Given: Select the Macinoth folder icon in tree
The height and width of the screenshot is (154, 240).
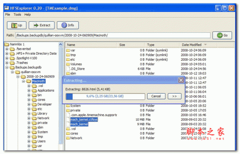Looking at the screenshot, I should click(29, 81).
